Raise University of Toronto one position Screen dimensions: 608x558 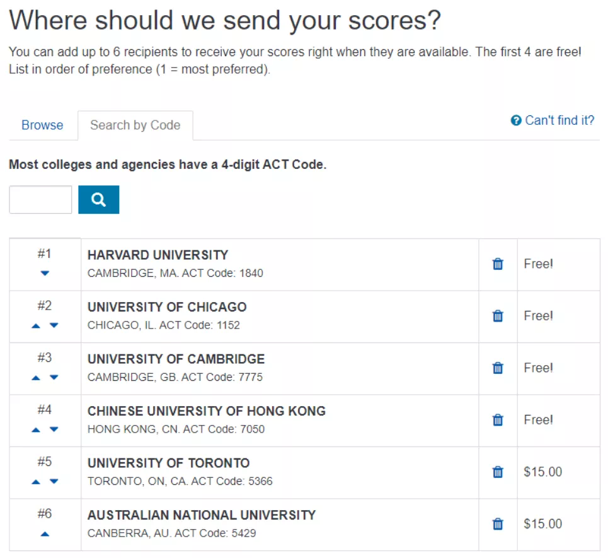(36, 481)
